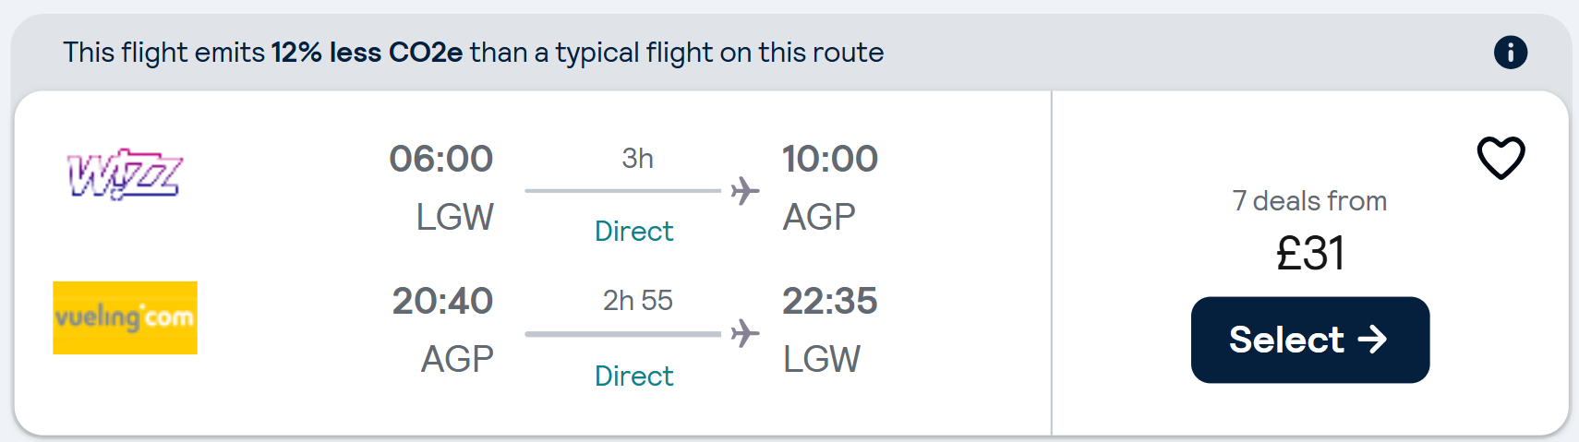
Task: Click the 3h outbound duration
Action: (637, 159)
